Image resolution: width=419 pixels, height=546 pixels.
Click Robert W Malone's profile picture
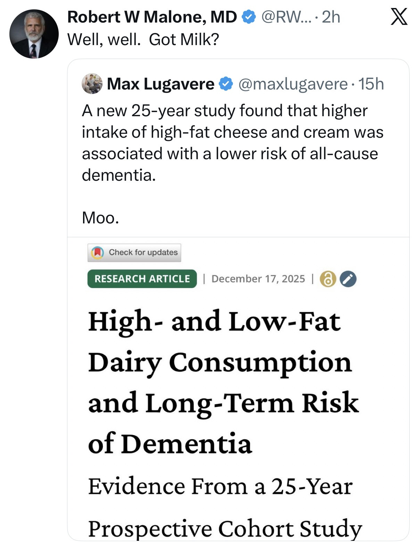[x=34, y=34]
